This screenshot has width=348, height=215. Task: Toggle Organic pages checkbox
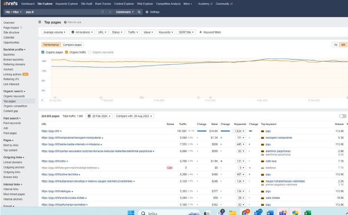(43, 52)
